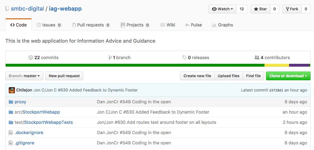Fork the iag-webapp repository
Screen dimensions: 314x150
coord(292,9)
